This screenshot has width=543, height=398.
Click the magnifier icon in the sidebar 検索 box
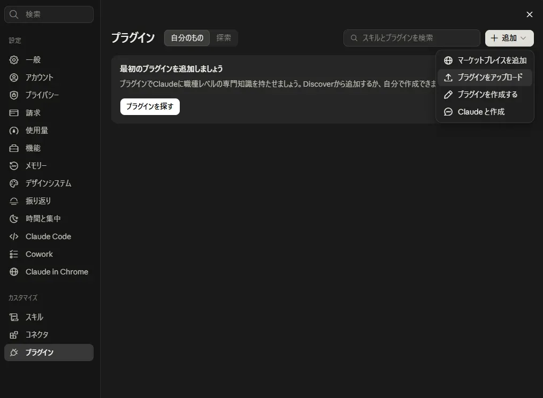tap(14, 14)
